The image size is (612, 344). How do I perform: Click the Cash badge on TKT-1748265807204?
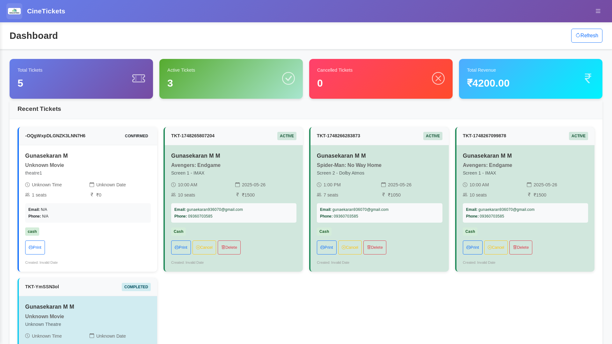[178, 232]
